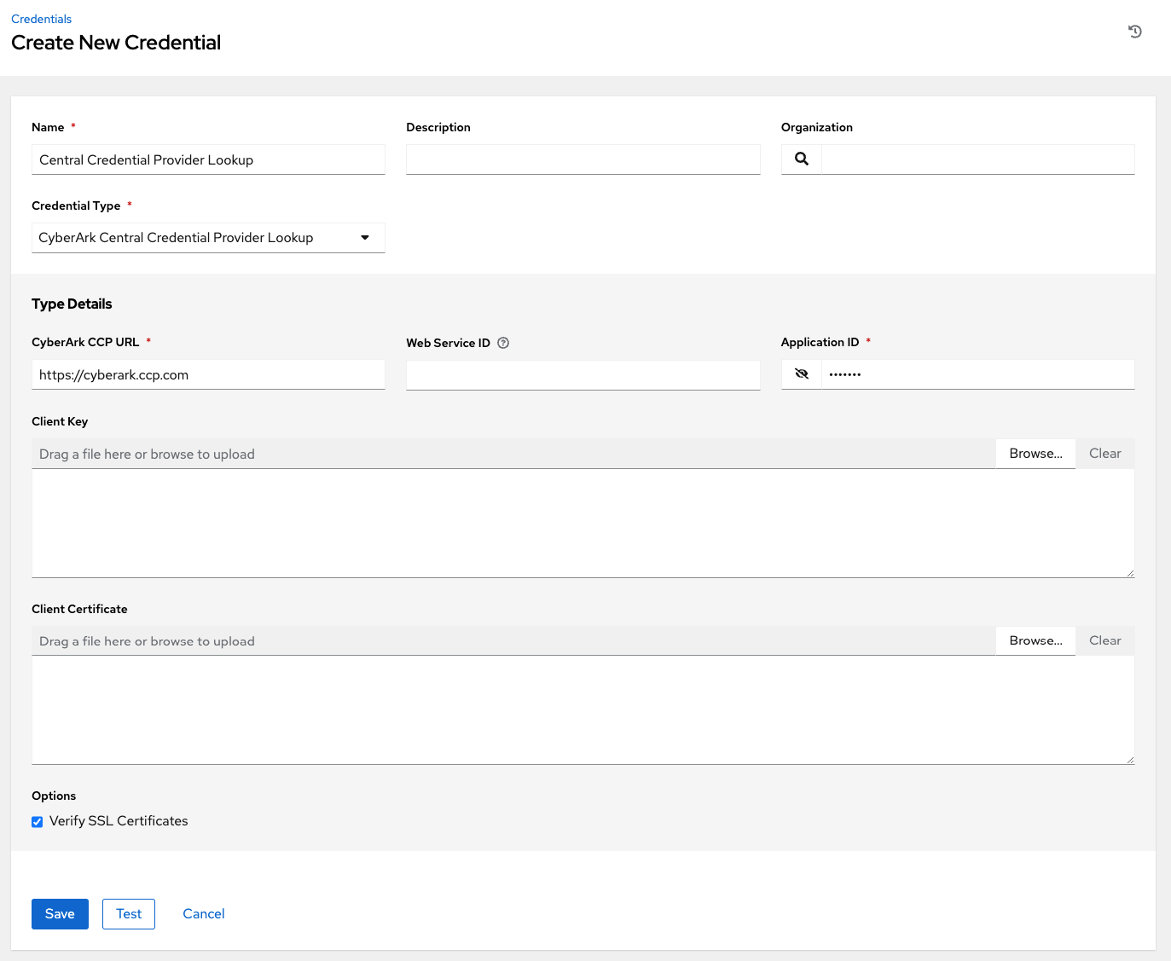Cancel credential creation
This screenshot has height=961, width=1171.
click(x=203, y=913)
